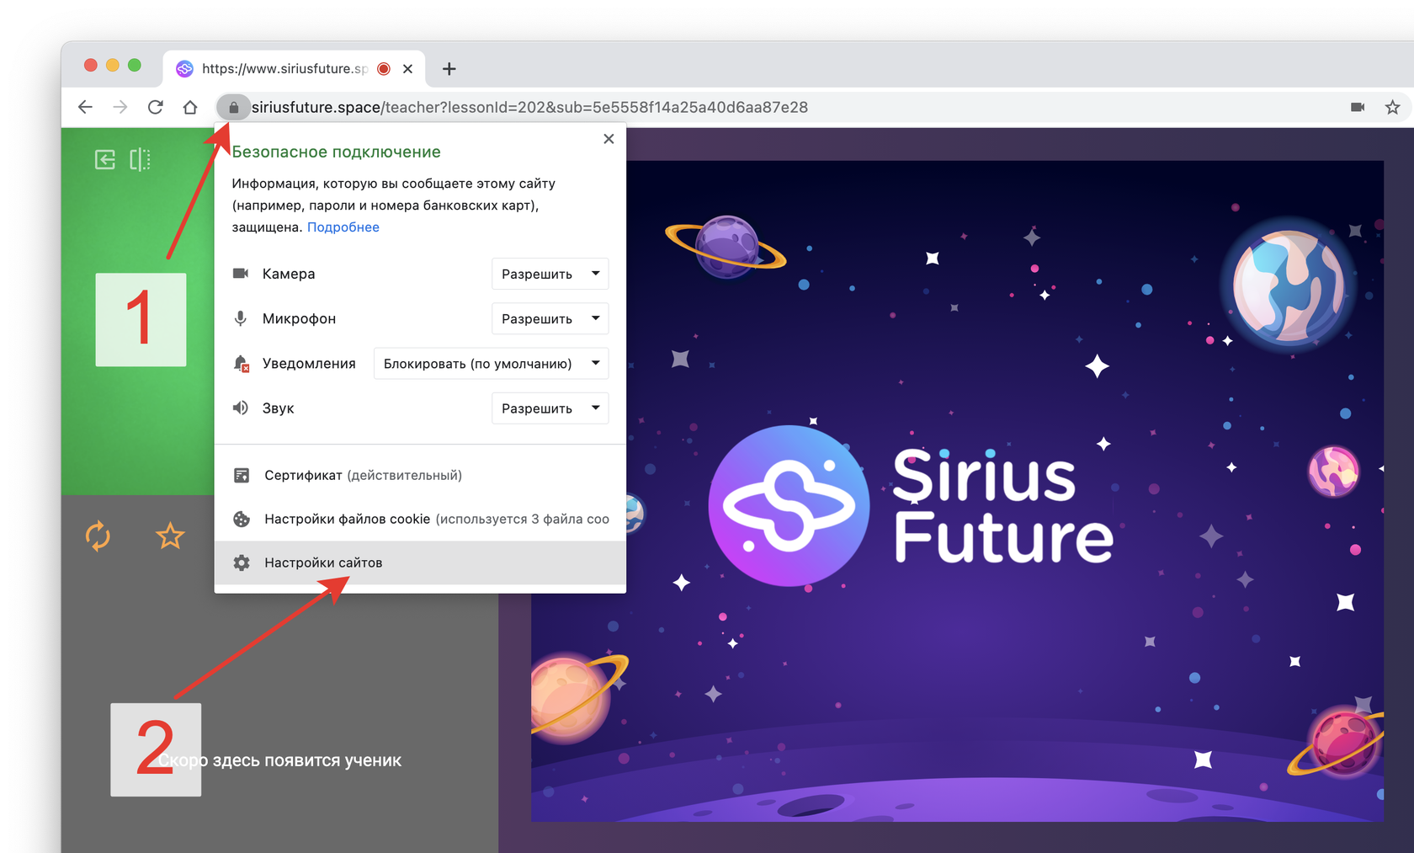This screenshot has height=853, width=1414.
Task: Click the padlock site info icon
Action: point(233,107)
